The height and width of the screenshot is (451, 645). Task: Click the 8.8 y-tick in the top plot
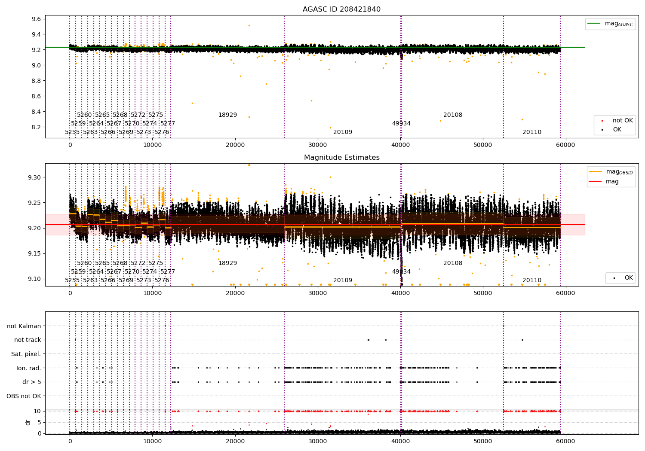(37, 81)
